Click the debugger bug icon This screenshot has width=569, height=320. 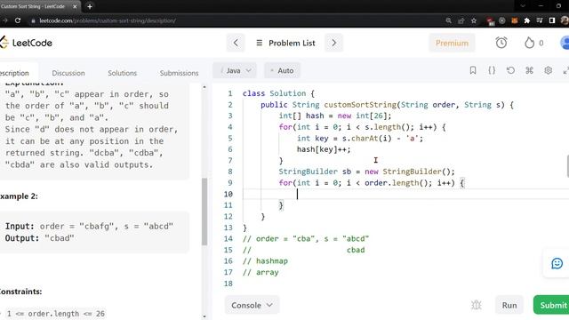(477, 305)
